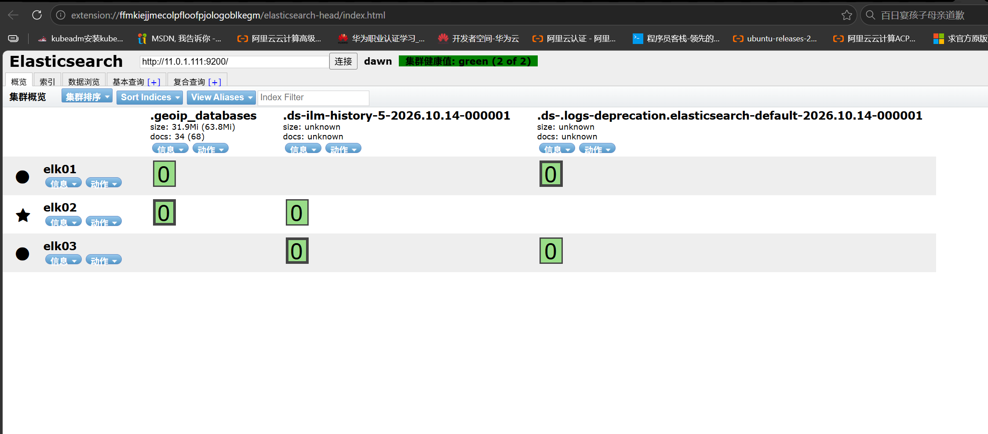Open 动作 dropdown for .geoip_databases index

pos(211,149)
